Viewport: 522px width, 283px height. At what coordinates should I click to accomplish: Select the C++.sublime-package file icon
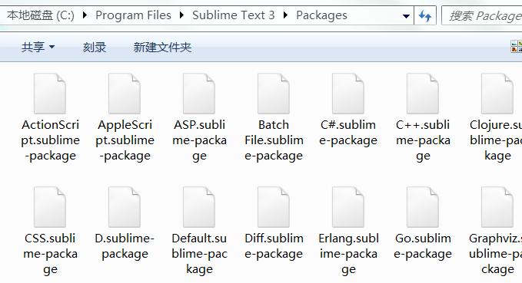point(423,94)
